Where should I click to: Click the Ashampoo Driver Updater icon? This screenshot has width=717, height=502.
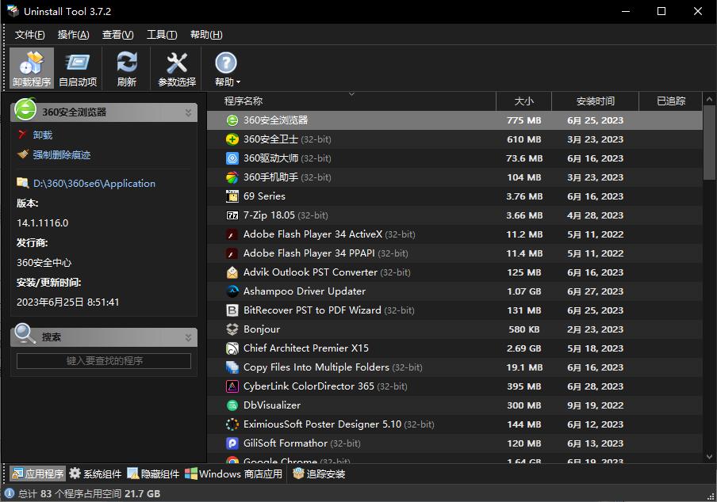[232, 291]
